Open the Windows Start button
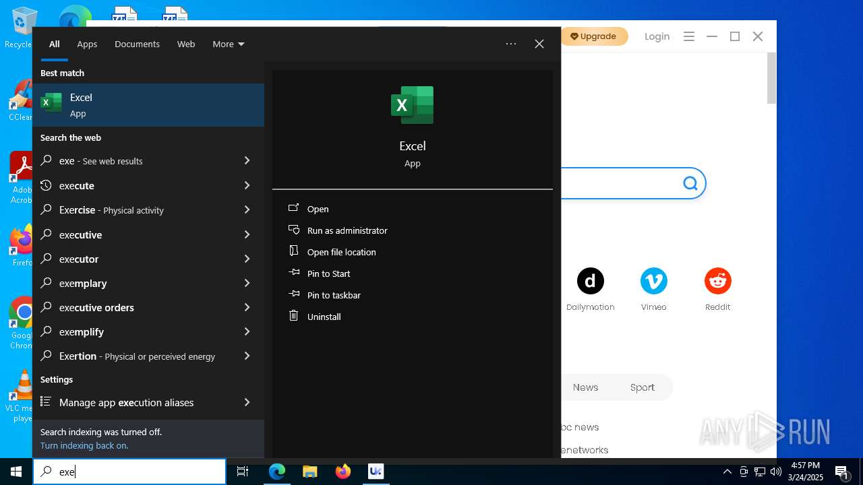 click(16, 472)
